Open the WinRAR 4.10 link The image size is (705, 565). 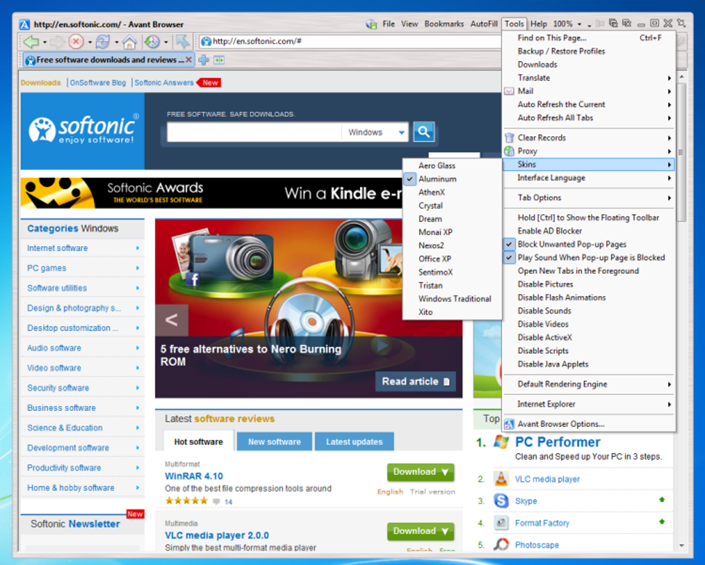[x=194, y=476]
